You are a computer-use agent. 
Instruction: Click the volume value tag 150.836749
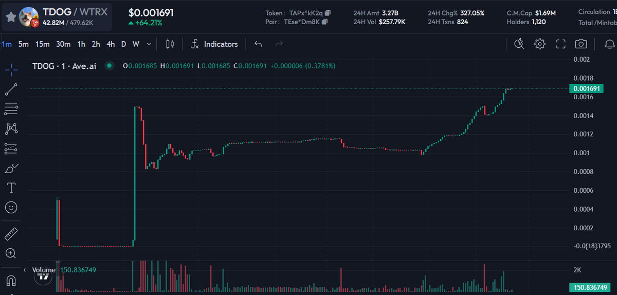(x=589, y=287)
